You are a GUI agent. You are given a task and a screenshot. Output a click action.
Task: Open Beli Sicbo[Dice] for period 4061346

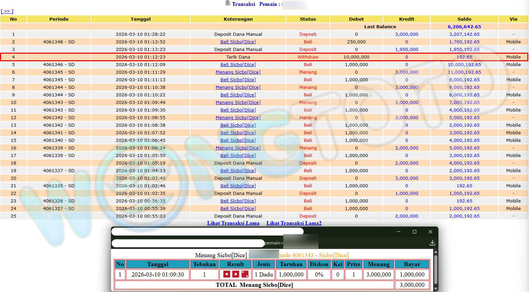238,64
